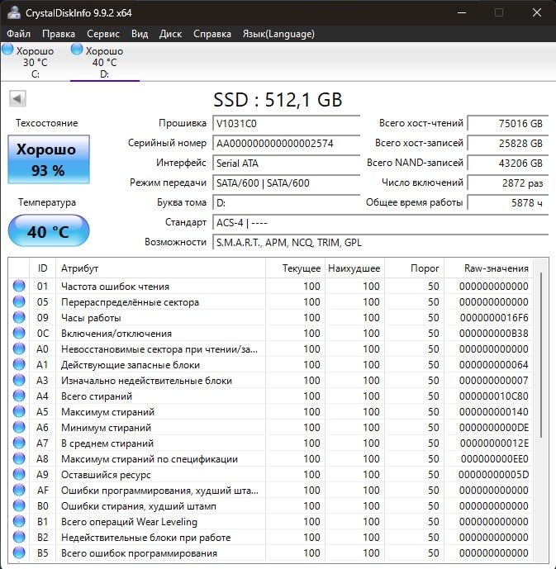Click raw value 0000000016F6
The width and height of the screenshot is (556, 569).
(494, 318)
